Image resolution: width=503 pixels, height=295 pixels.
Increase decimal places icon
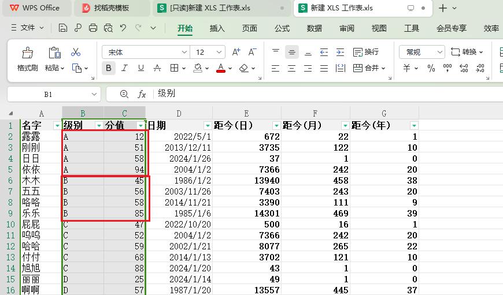point(464,68)
